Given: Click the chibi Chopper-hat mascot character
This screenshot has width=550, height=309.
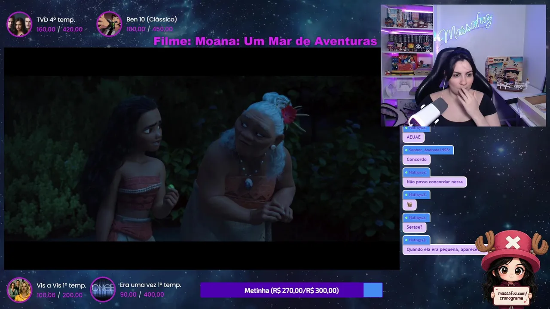Looking at the screenshot, I should (x=512, y=268).
